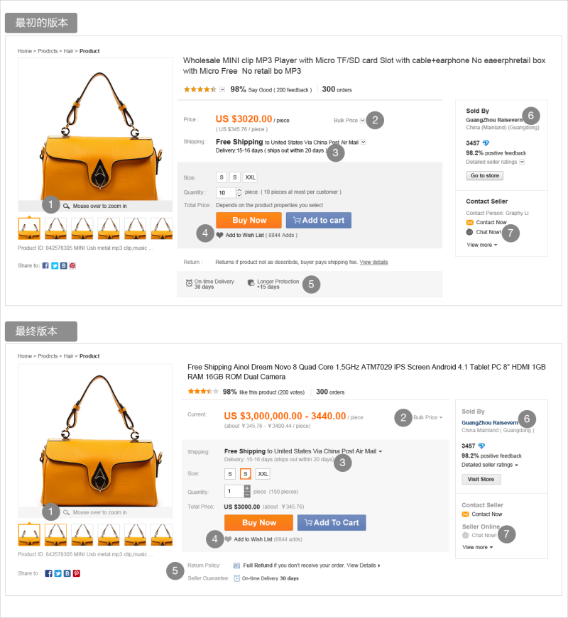This screenshot has width=568, height=618.
Task: Click heart icon next to top Add to Wish List
Action: (x=219, y=236)
